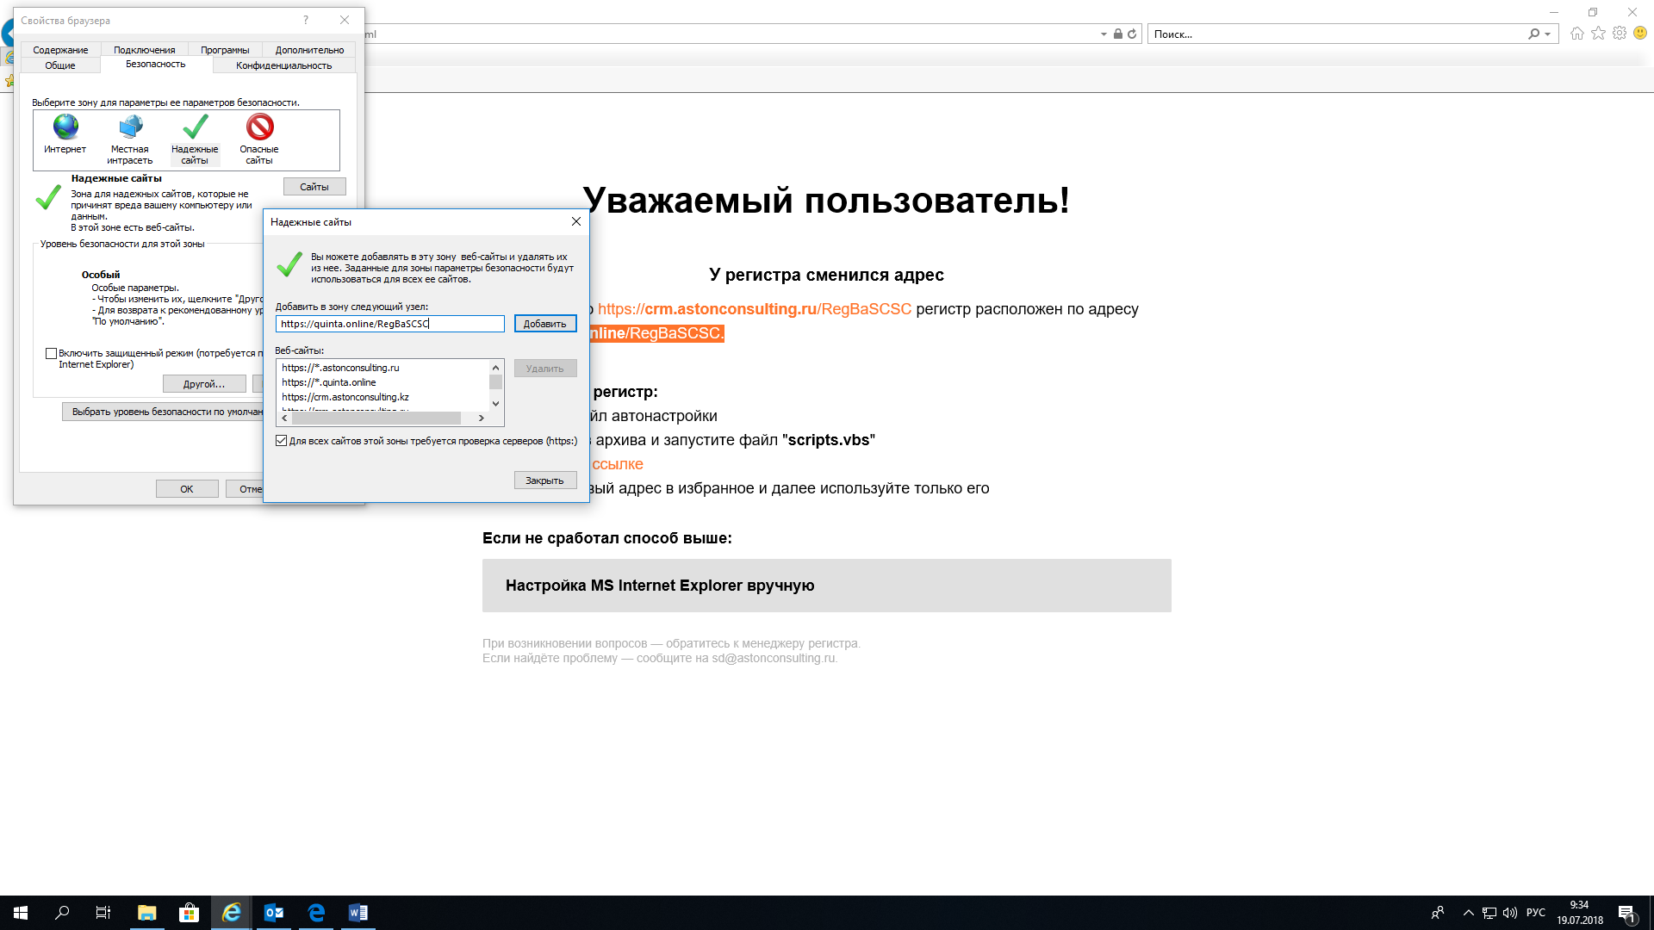Image resolution: width=1654 pixels, height=930 pixels.
Task: Open Favorites star icon in toolbar
Action: point(1598,34)
